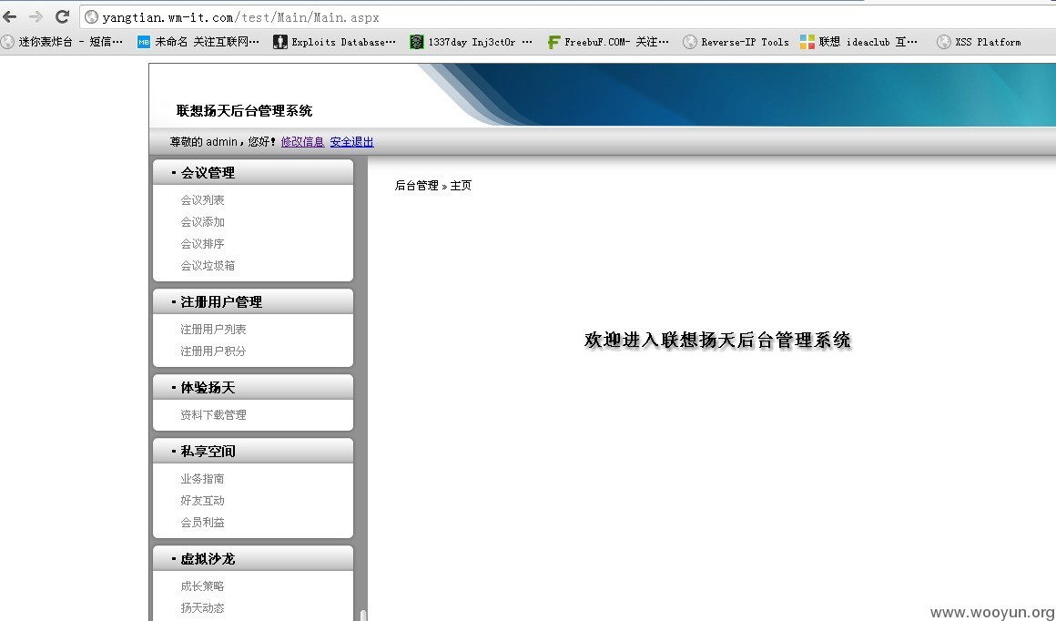Click the browser back arrow
Screen dimensions: 1056x621
10,16
